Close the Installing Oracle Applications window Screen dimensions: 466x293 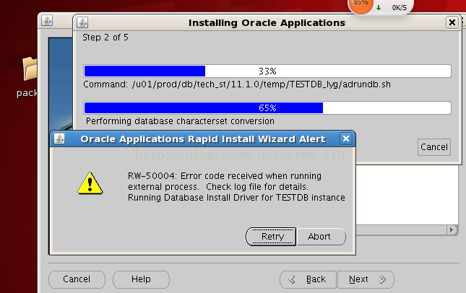[x=452, y=22]
